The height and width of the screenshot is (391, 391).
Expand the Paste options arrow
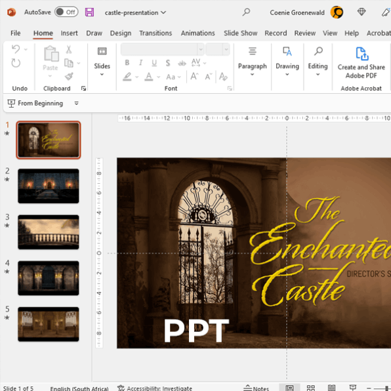50,76
